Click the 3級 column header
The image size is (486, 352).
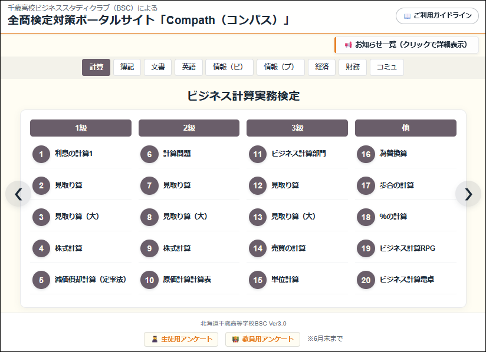(297, 128)
